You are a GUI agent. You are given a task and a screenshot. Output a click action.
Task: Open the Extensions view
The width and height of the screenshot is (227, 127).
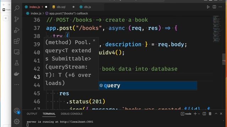17,41
